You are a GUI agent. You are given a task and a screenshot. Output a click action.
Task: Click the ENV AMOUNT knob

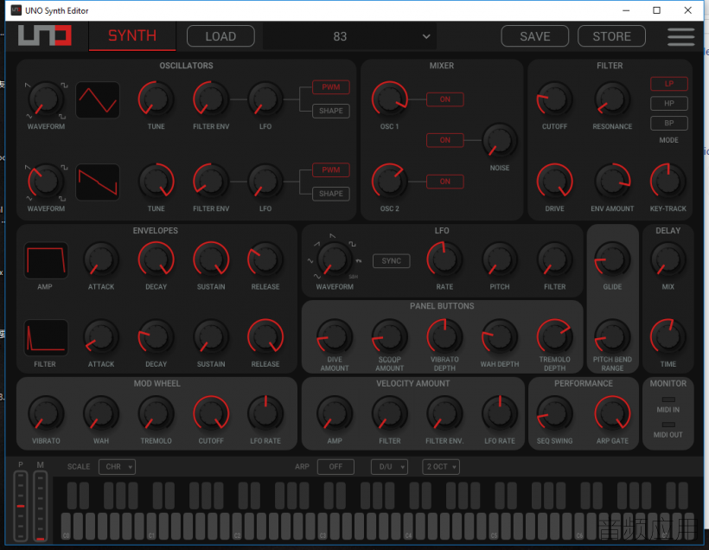coord(612,182)
